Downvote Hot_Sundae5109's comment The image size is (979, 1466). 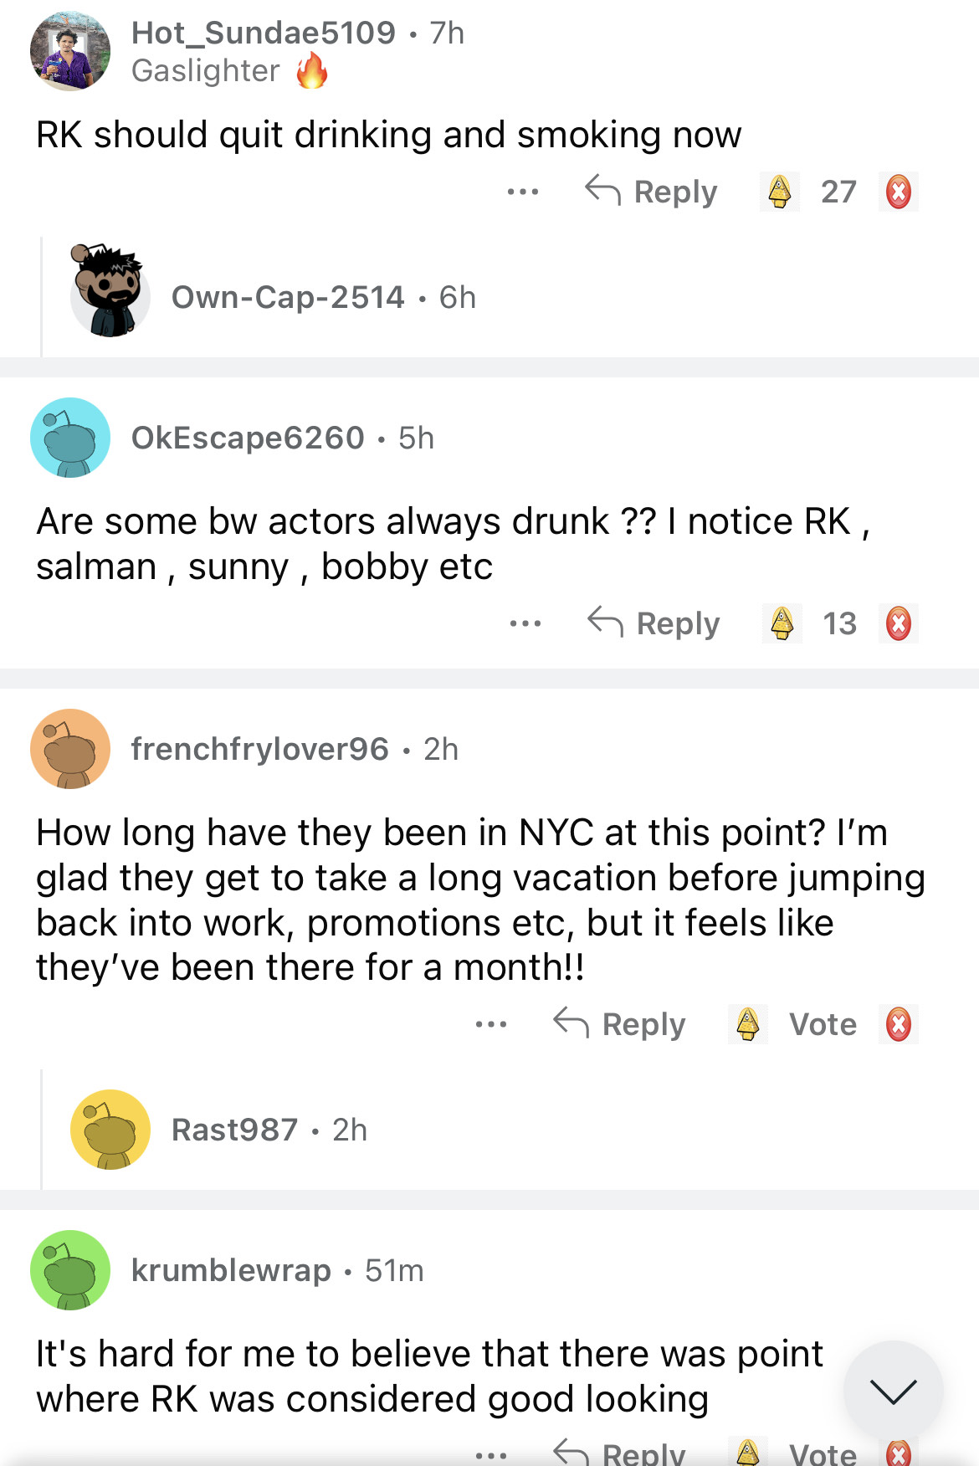[898, 192]
